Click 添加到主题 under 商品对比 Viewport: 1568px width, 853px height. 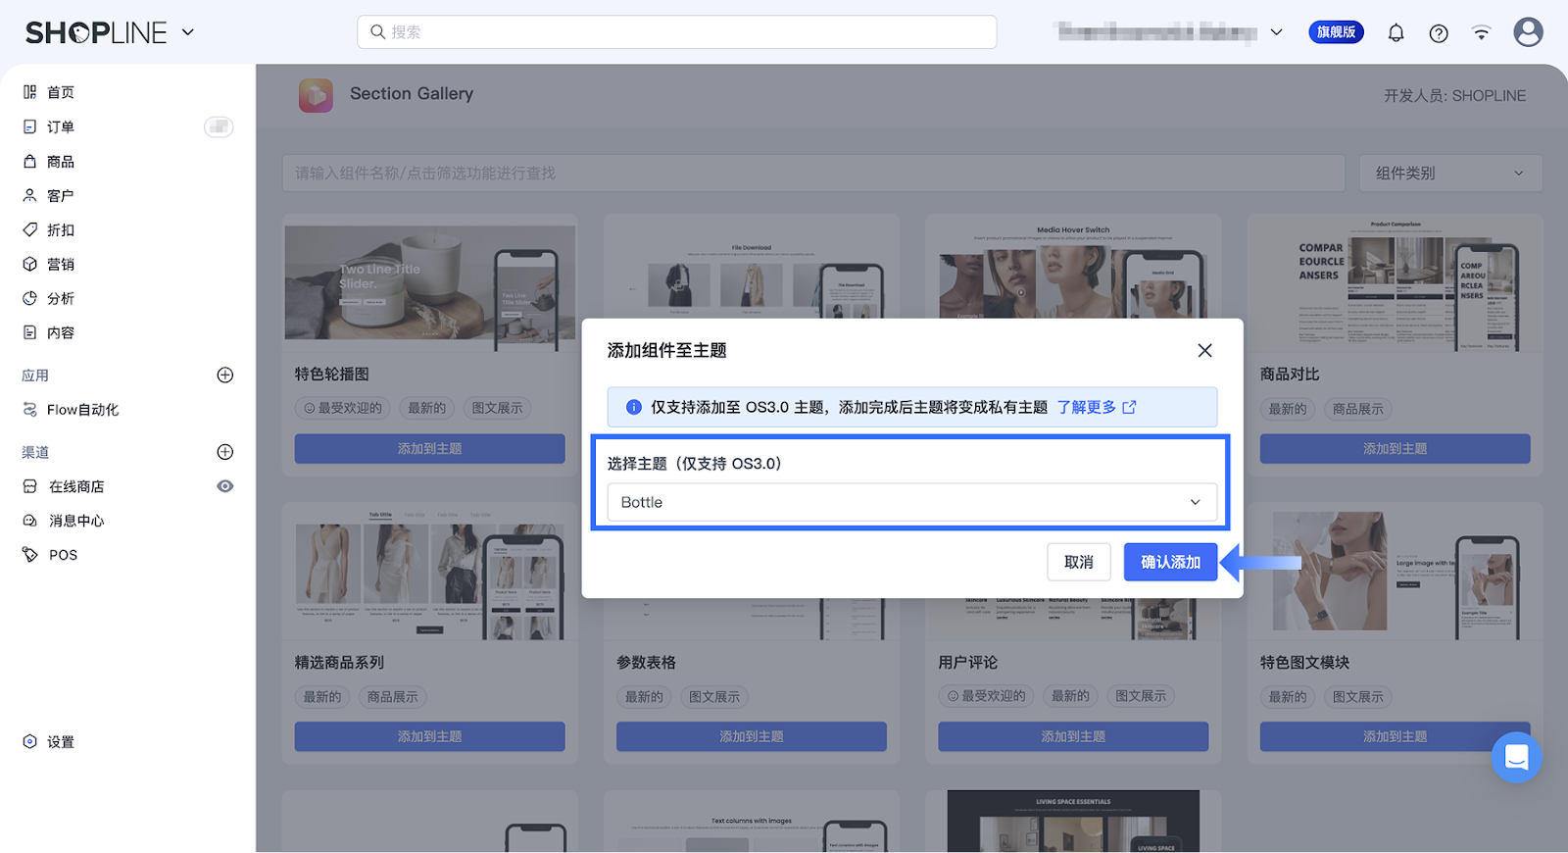click(1395, 449)
